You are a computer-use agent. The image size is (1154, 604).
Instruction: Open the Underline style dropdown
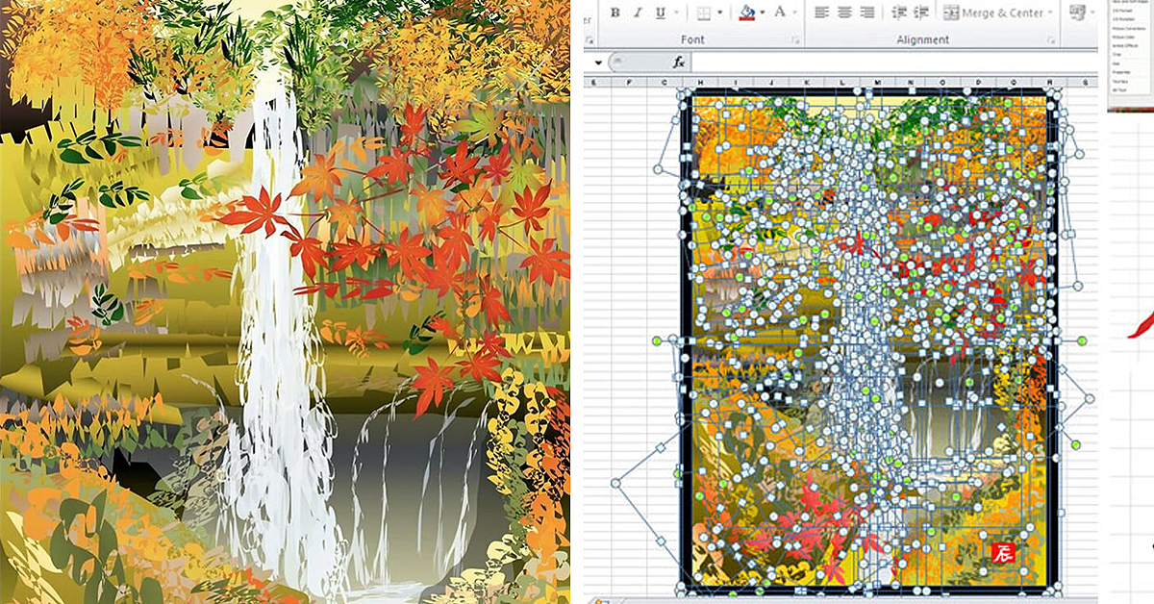click(676, 12)
